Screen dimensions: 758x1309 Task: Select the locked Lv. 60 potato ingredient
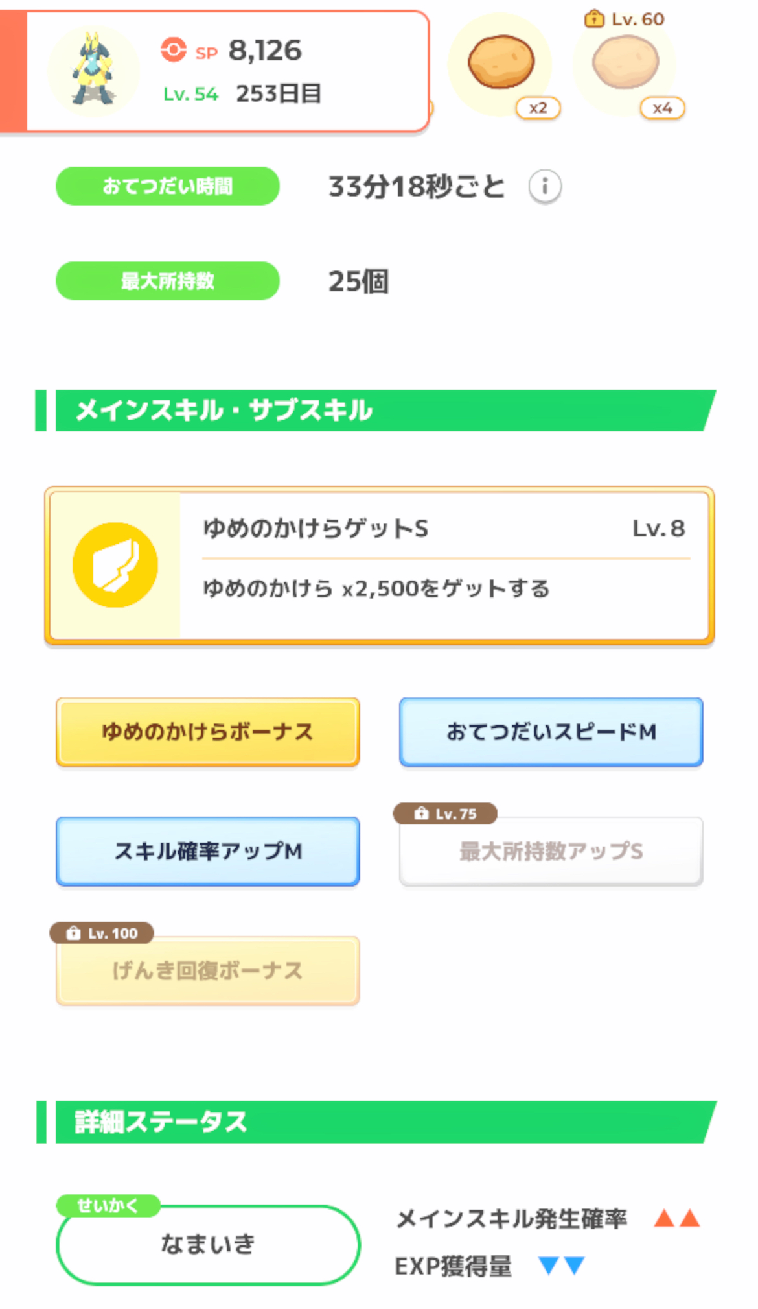[625, 63]
